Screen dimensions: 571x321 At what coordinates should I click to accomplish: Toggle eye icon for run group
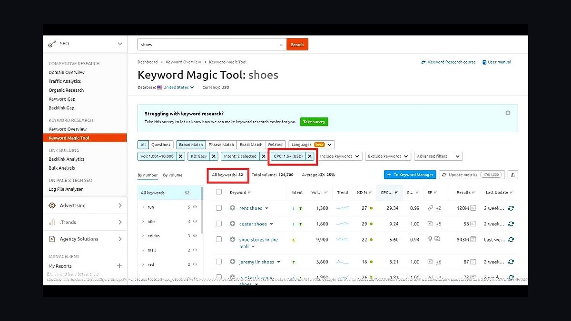coord(195,207)
